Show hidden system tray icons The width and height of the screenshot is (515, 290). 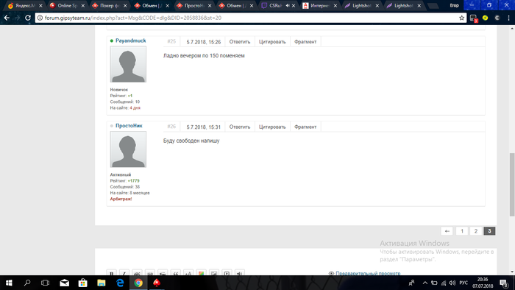click(425, 283)
